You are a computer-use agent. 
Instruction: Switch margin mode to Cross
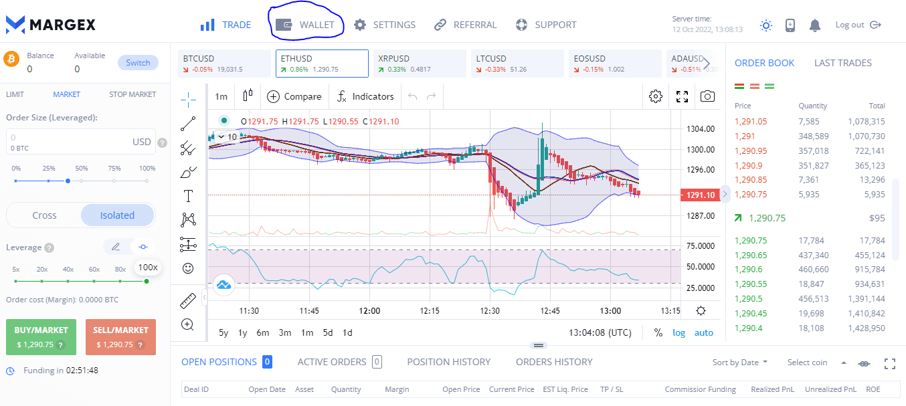click(44, 215)
